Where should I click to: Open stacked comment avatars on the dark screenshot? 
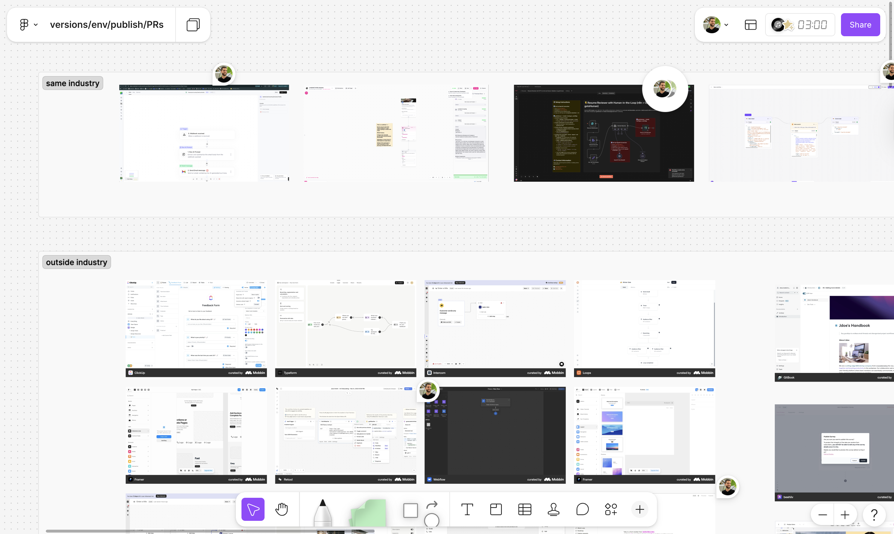[665, 89]
